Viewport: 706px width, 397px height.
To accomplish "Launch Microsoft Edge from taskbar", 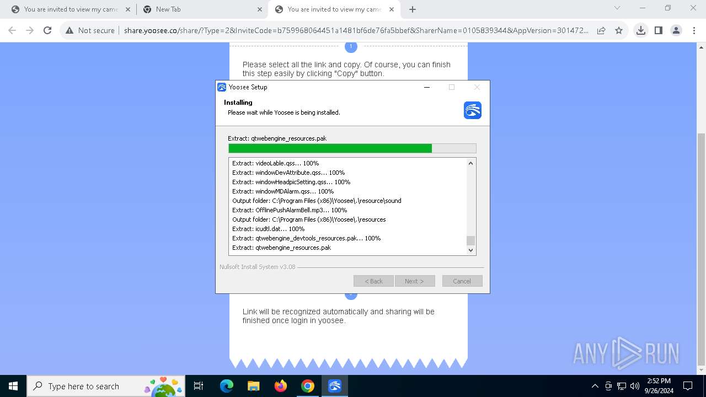I will tap(227, 386).
